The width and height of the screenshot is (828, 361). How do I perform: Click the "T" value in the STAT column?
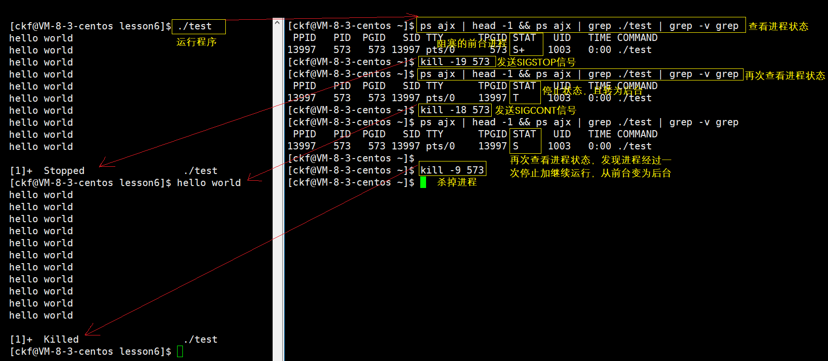point(516,98)
